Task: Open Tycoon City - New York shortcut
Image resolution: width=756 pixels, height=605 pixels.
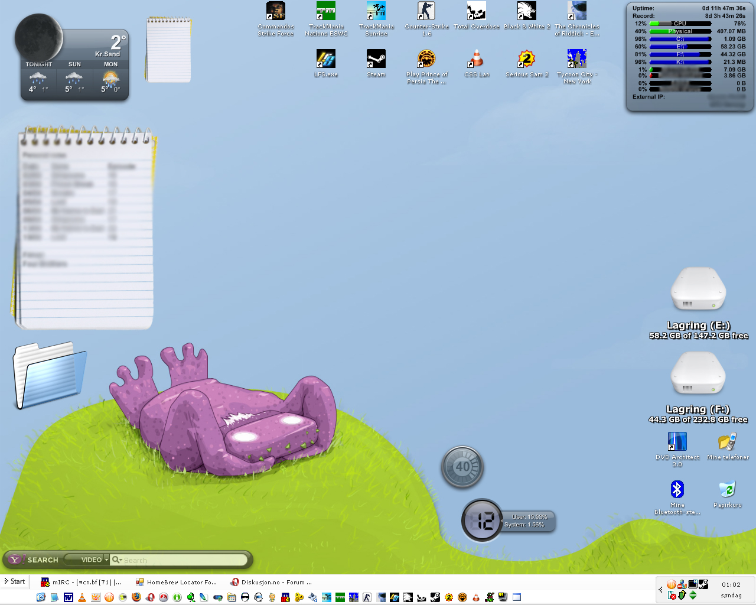Action: 577,67
